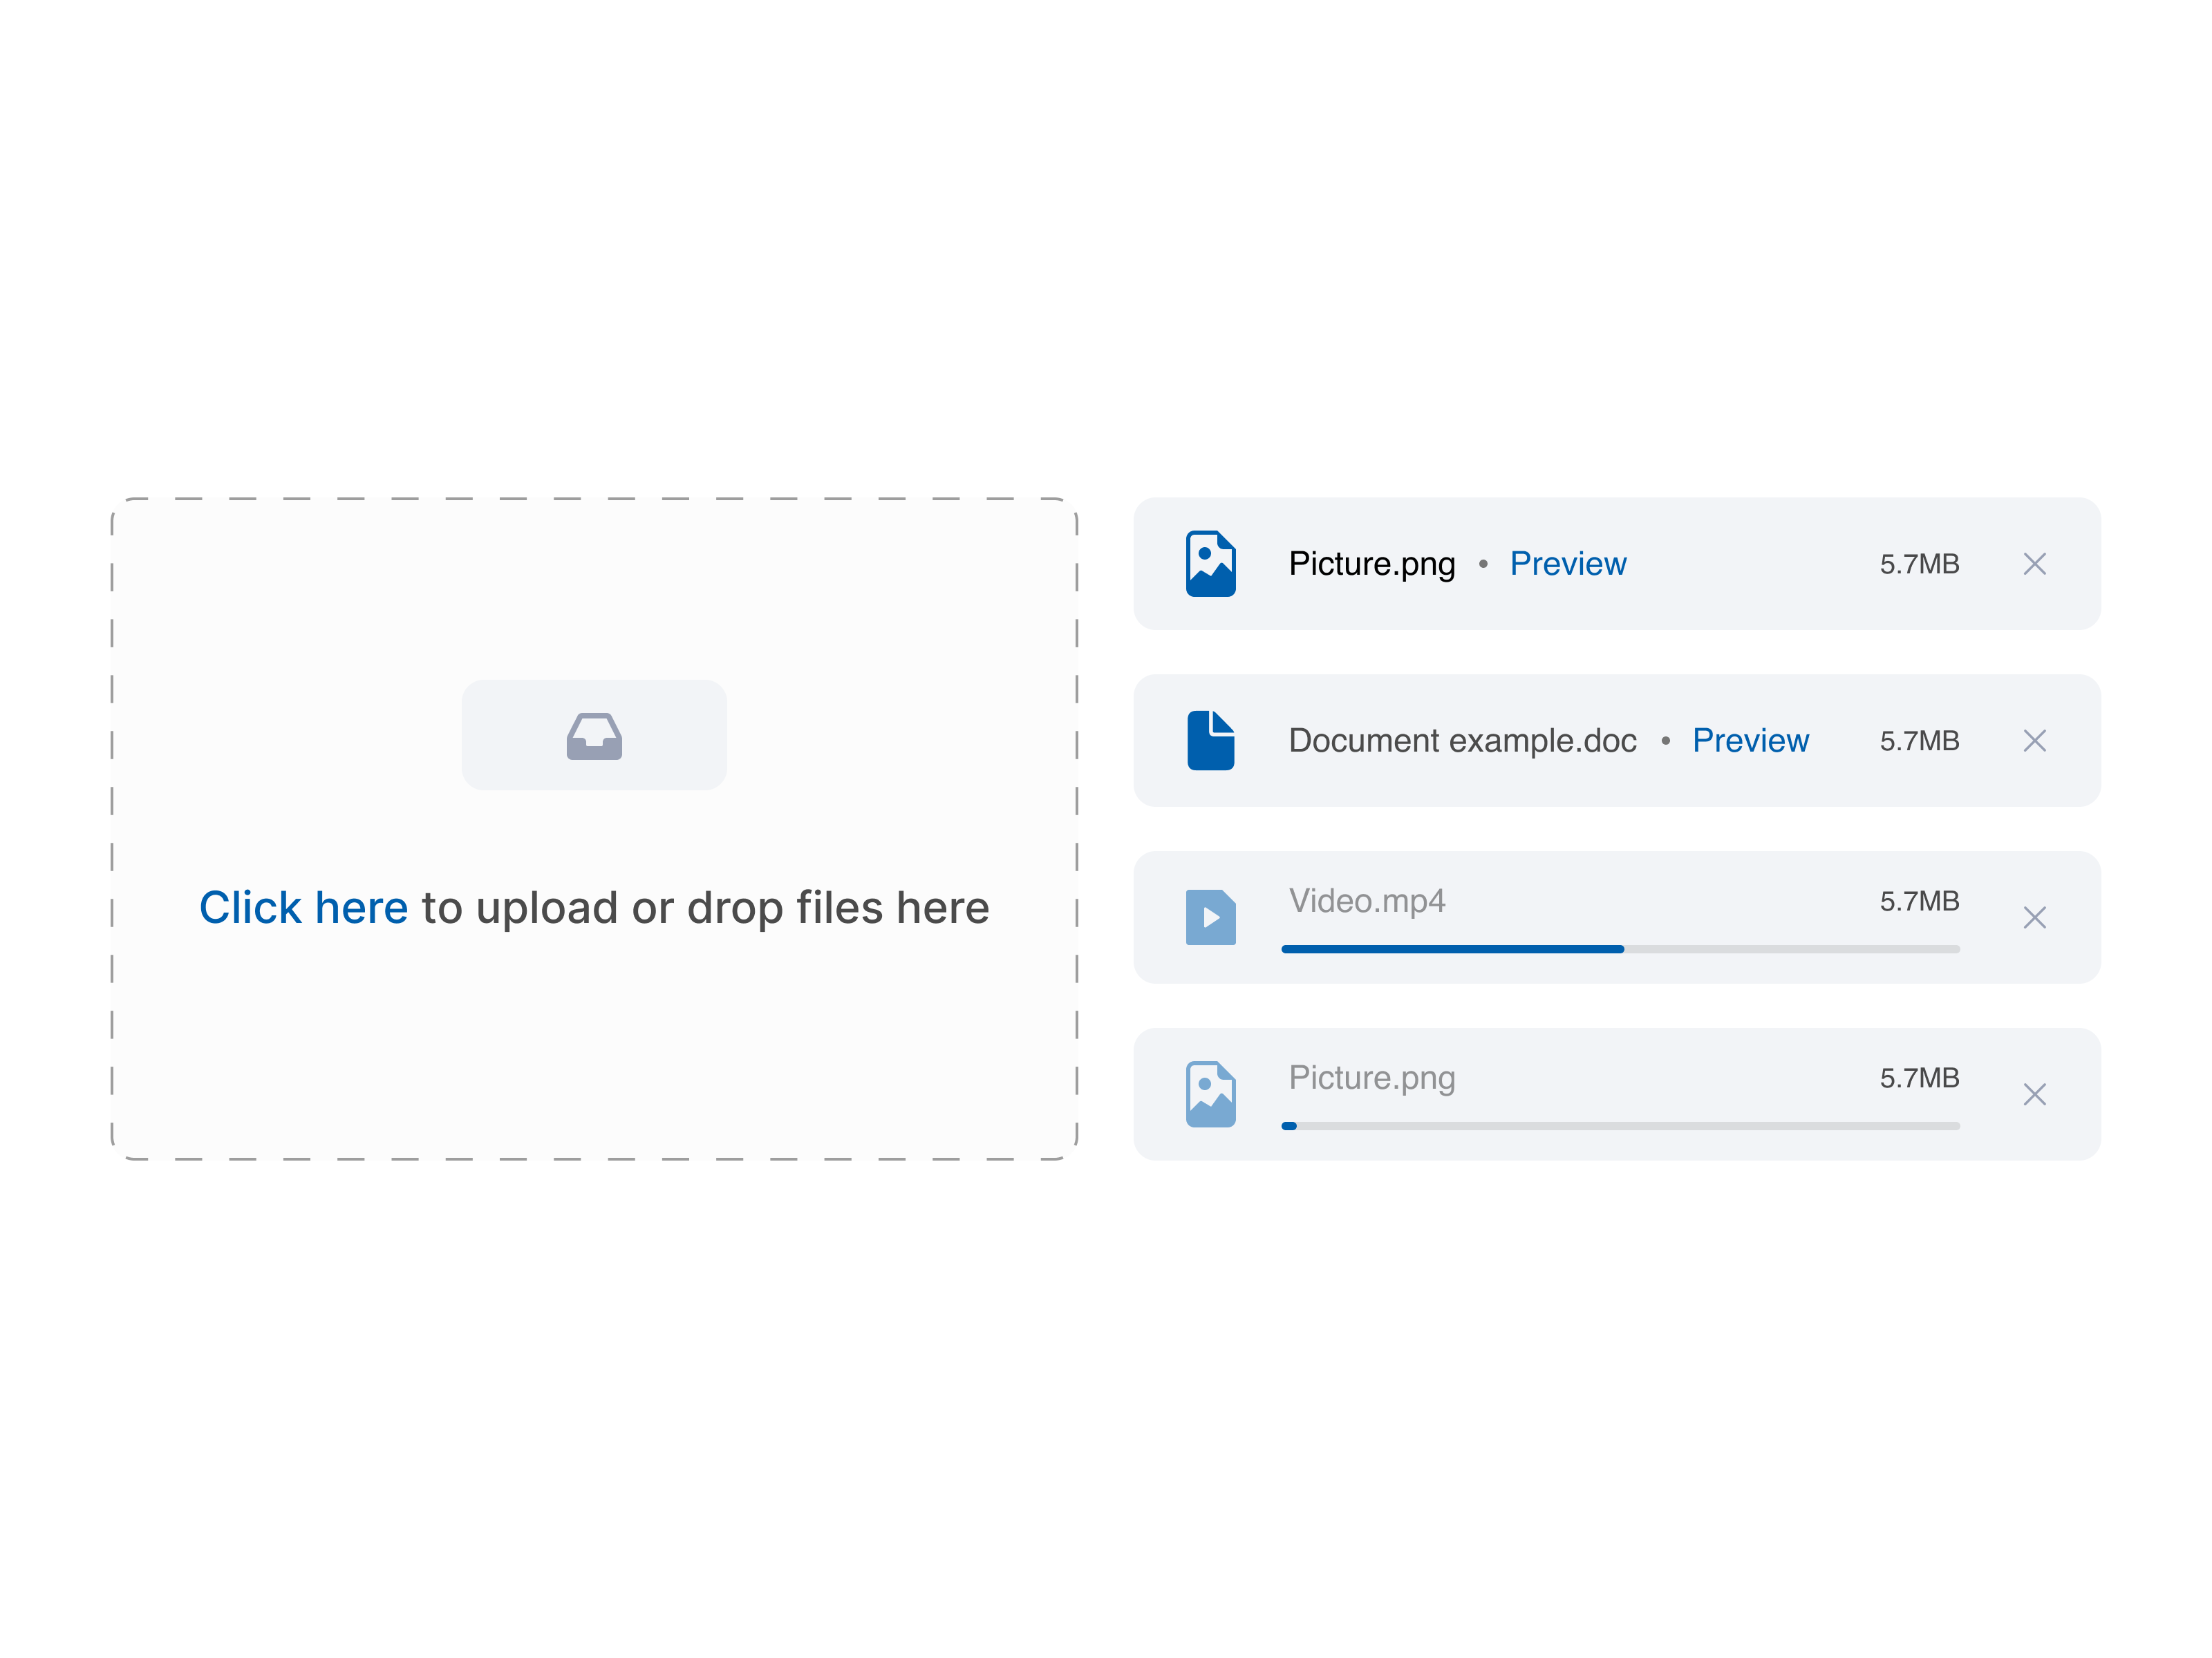Click the 5.7MB size of Document example.doc
This screenshot has height=1658, width=2212.
[1919, 741]
